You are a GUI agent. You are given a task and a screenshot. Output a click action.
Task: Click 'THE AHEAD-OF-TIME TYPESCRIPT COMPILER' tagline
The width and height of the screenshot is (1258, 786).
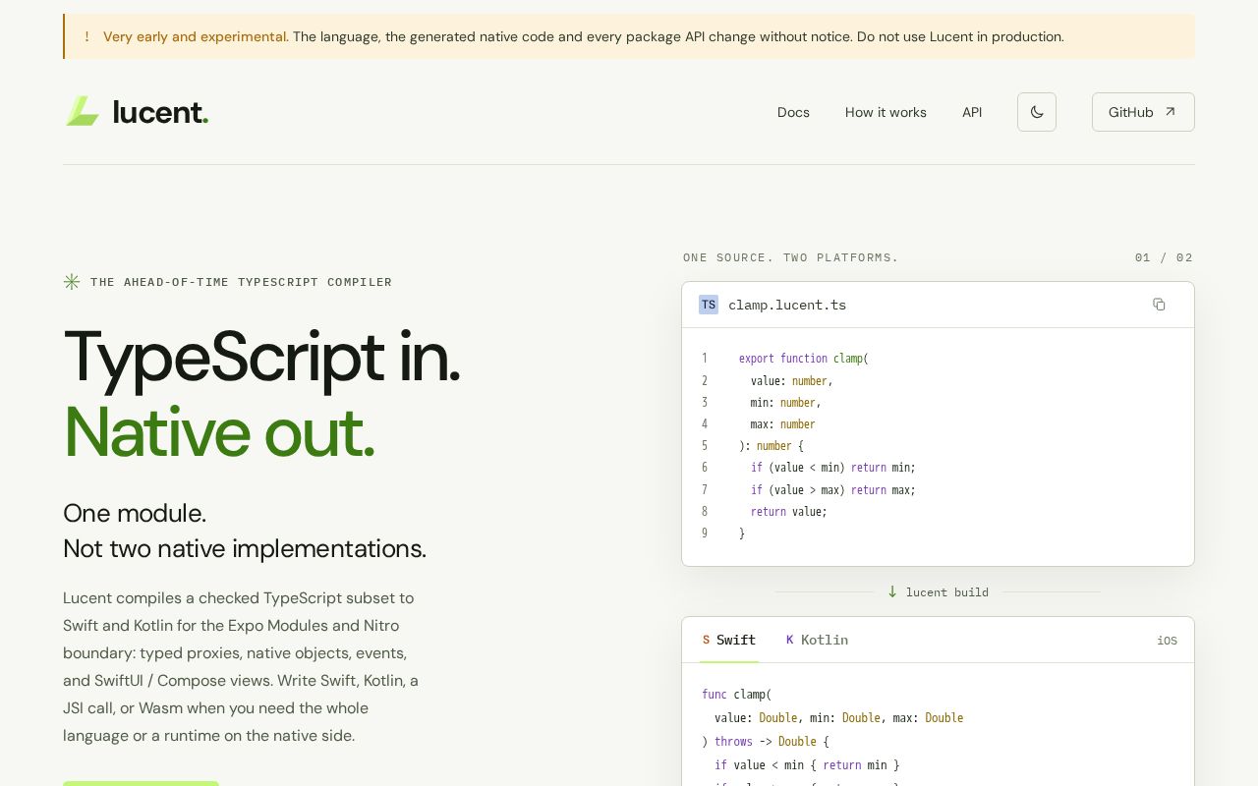241,282
